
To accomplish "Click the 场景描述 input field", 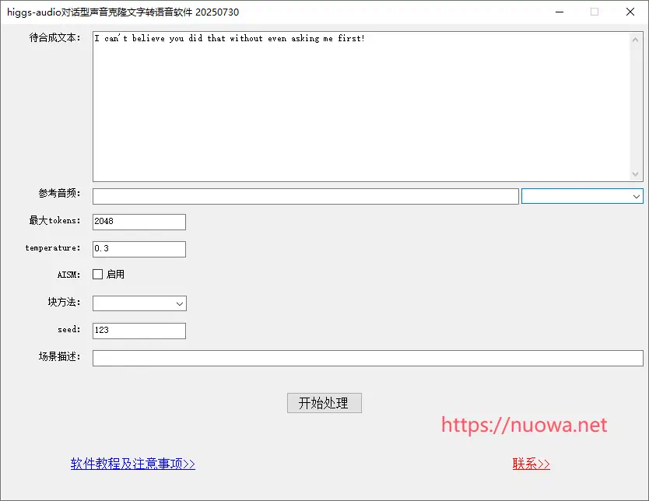I will coord(367,358).
